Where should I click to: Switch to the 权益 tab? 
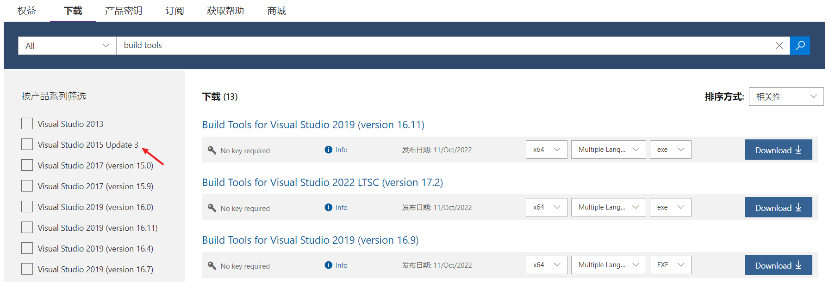pos(27,11)
